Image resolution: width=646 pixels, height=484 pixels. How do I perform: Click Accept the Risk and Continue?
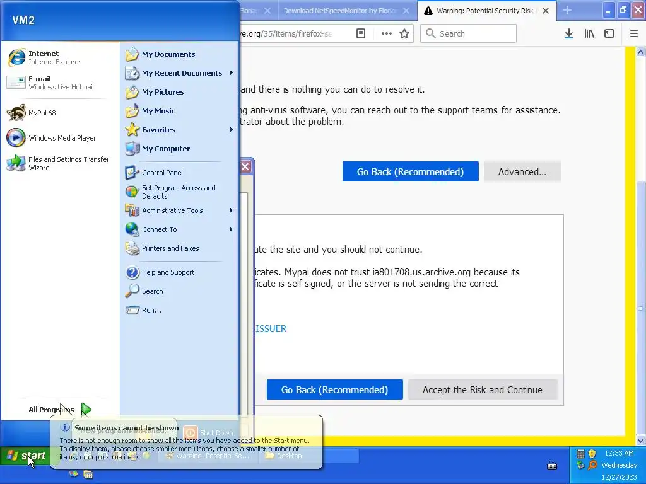click(483, 389)
